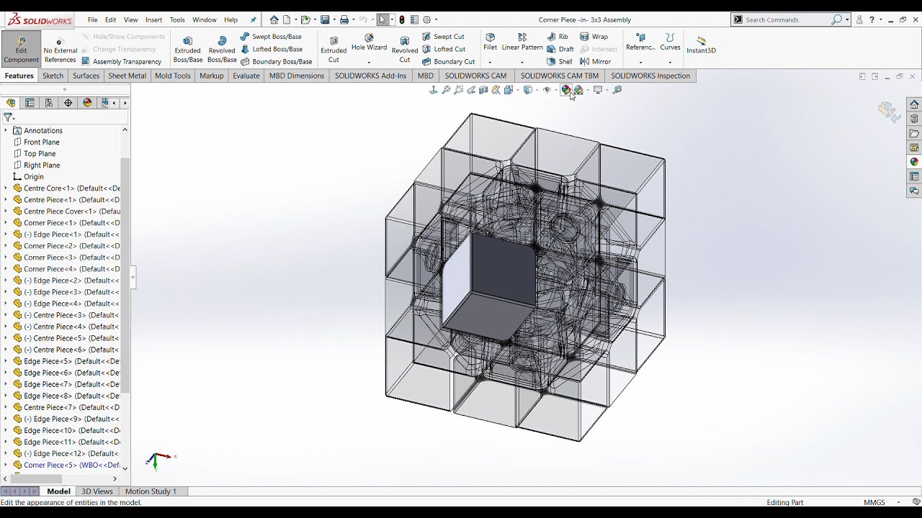Click in the Search Commands field
The height and width of the screenshot is (518, 922).
coord(787,20)
